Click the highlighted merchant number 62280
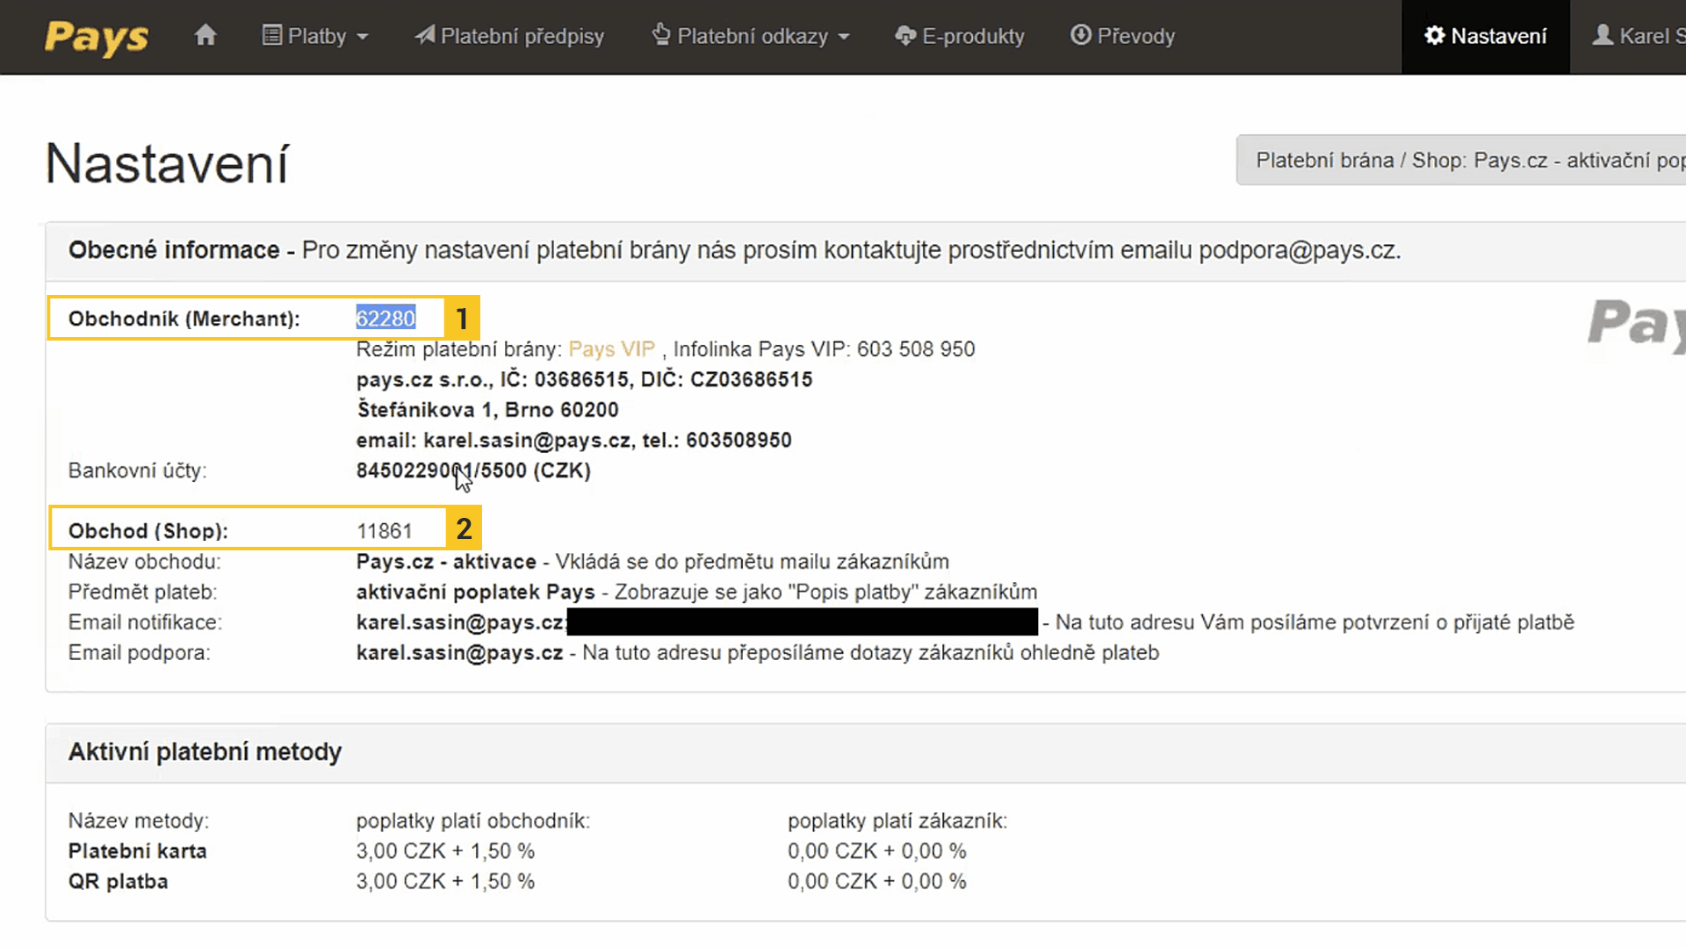The width and height of the screenshot is (1686, 948). point(385,318)
